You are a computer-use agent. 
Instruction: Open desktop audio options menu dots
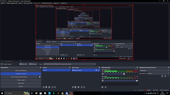pyautogui.click(x=103, y=72)
